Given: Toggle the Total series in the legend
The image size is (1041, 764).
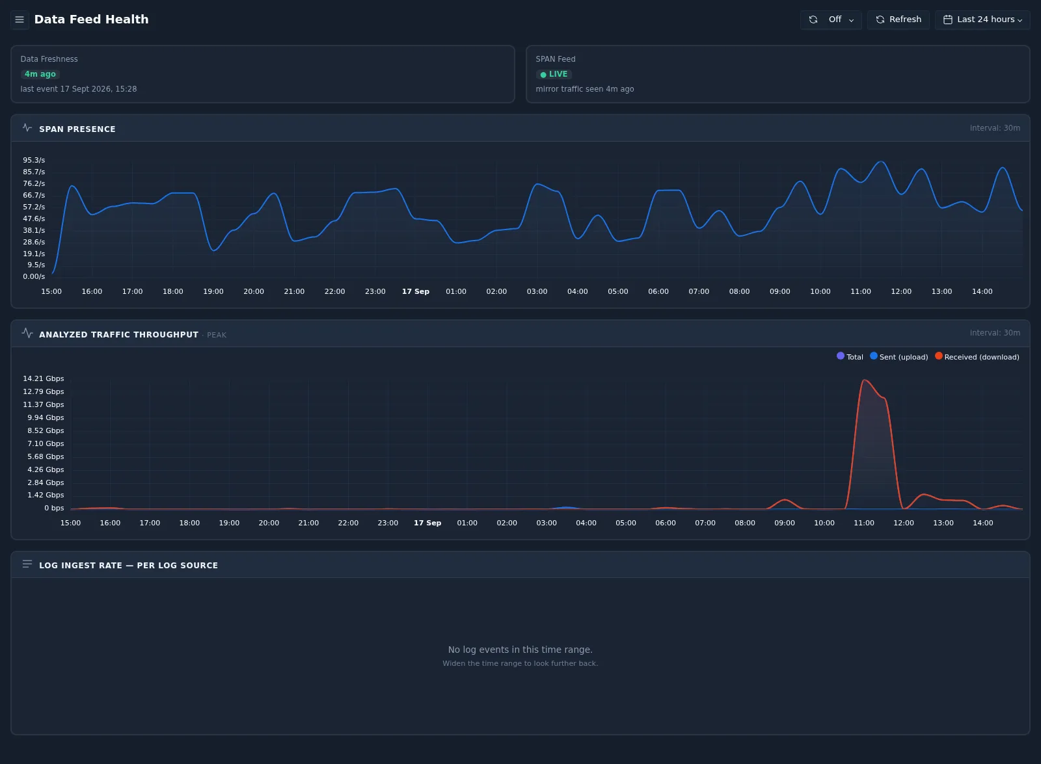Looking at the screenshot, I should 850,356.
